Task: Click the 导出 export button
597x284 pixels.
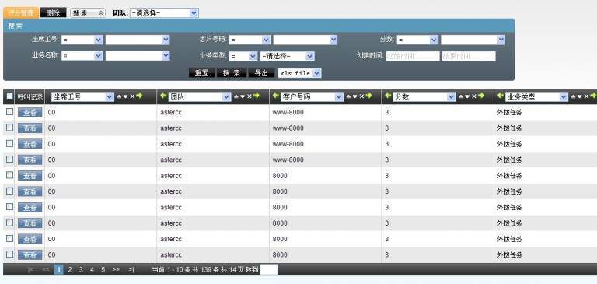Action: click(x=261, y=73)
